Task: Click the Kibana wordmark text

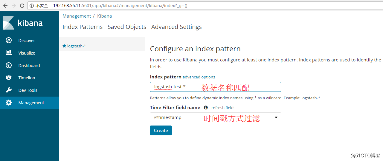Action: click(30, 23)
